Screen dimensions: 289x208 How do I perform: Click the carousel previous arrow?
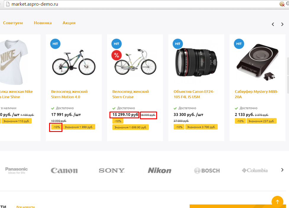tap(273, 24)
